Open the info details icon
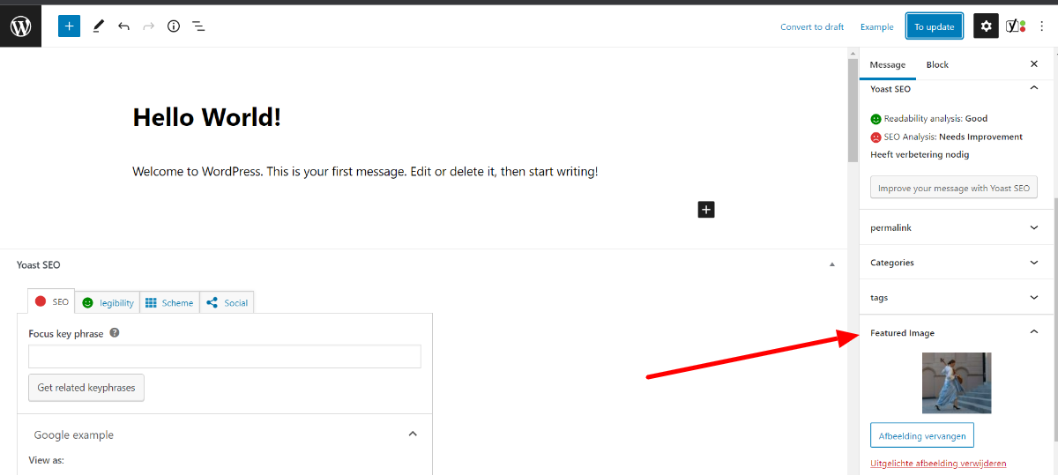The height and width of the screenshot is (475, 1058). 174,26
